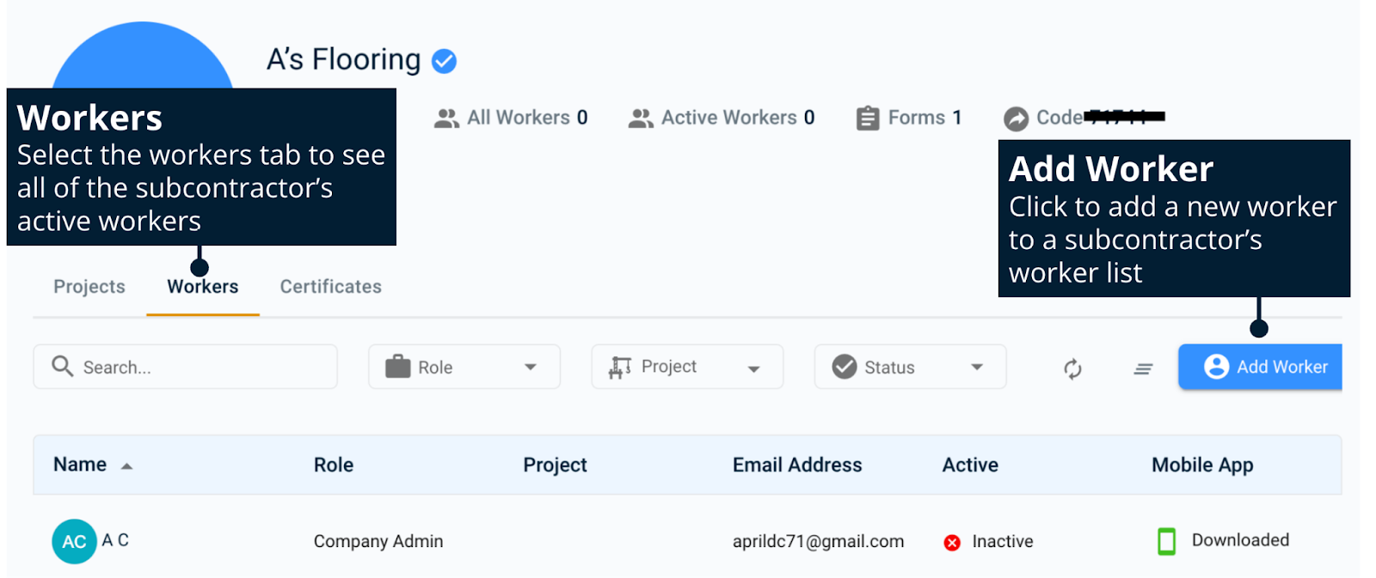Click the aprildc71@gmail.com email address
Screen dimensions: 1376x578
click(x=818, y=541)
